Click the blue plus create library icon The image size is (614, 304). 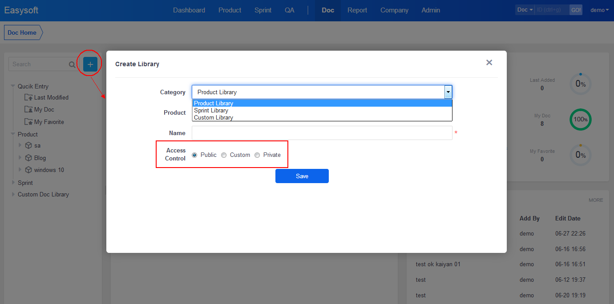click(90, 64)
